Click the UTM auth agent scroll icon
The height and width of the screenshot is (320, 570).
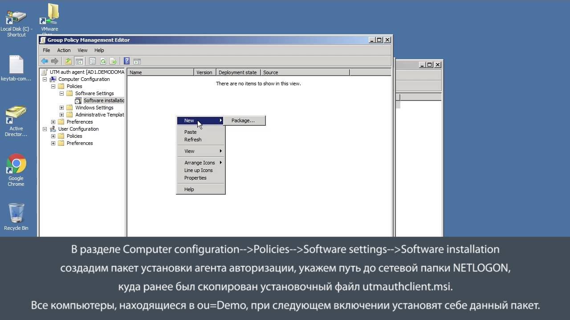[45, 72]
